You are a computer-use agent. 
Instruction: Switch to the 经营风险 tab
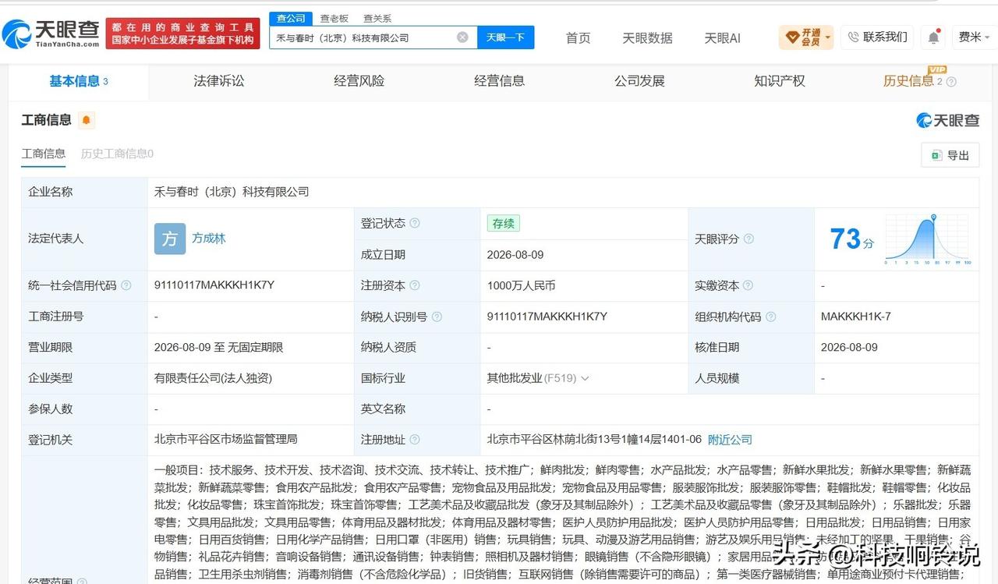tap(359, 81)
